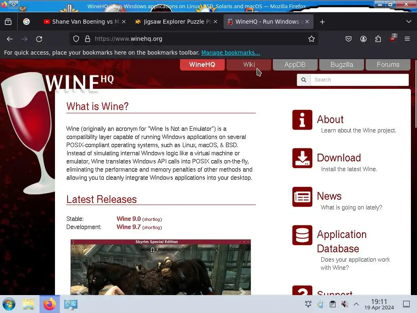Go back with the back arrow
Screen dimensions: 417x313
click(10, 39)
